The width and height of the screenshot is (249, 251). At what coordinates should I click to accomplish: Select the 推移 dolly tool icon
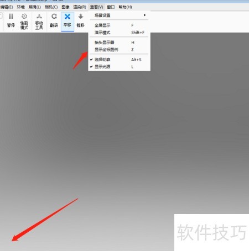tap(81, 20)
